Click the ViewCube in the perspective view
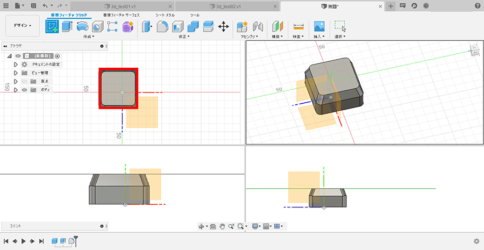The height and width of the screenshot is (250, 484). [474, 51]
